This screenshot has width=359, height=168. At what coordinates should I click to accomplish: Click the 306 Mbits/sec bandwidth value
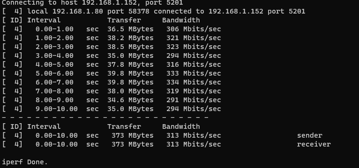tap(194, 29)
